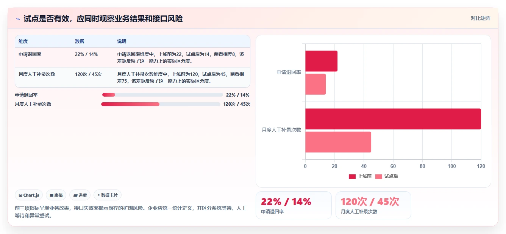The height and width of the screenshot is (234, 506).
Task: Click the 月度人工补录次数 progress bar
Action: pos(161,104)
